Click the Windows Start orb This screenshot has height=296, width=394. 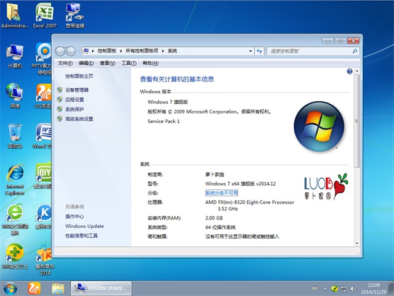(10, 288)
